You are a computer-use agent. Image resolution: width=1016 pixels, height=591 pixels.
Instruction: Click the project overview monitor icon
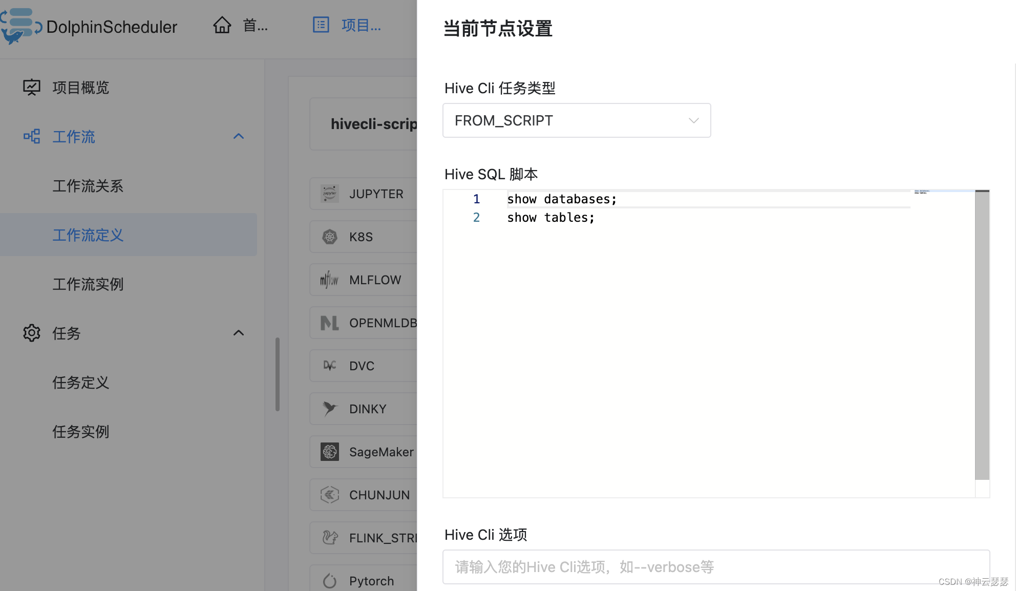pyautogui.click(x=32, y=88)
